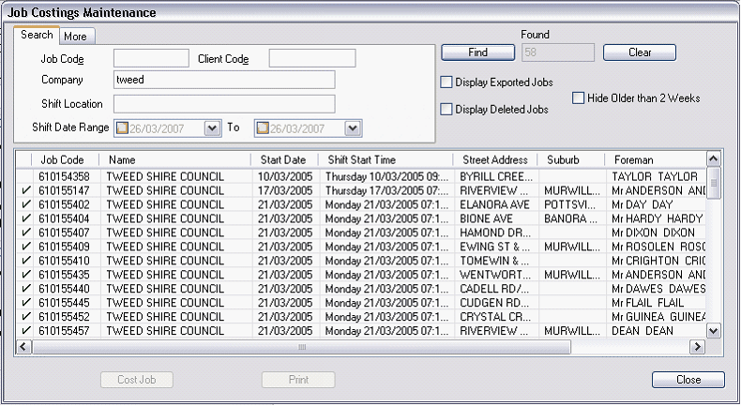Toggle Hide Older than 2 Weeks
The image size is (741, 406).
coord(579,98)
